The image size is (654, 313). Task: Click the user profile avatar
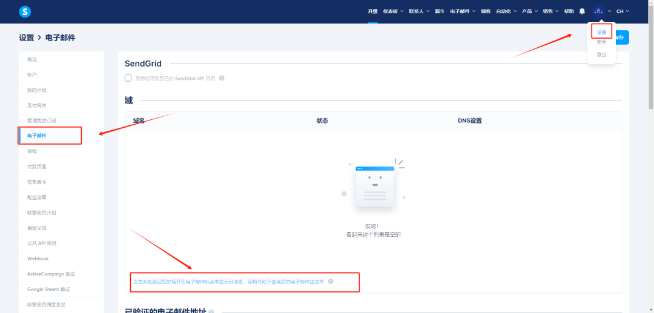click(x=598, y=12)
